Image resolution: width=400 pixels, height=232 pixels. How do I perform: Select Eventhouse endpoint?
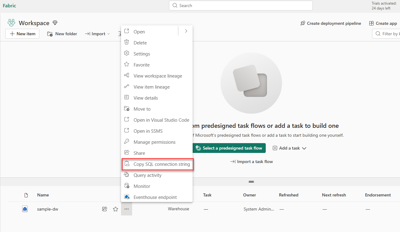pos(157,197)
